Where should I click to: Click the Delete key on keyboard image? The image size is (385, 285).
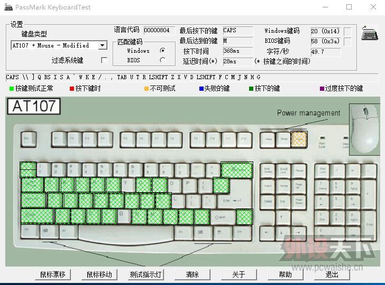(x=268, y=202)
